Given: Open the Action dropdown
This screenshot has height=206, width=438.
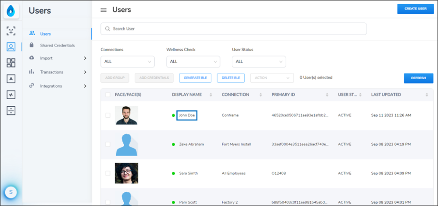Looking at the screenshot, I should tap(272, 78).
